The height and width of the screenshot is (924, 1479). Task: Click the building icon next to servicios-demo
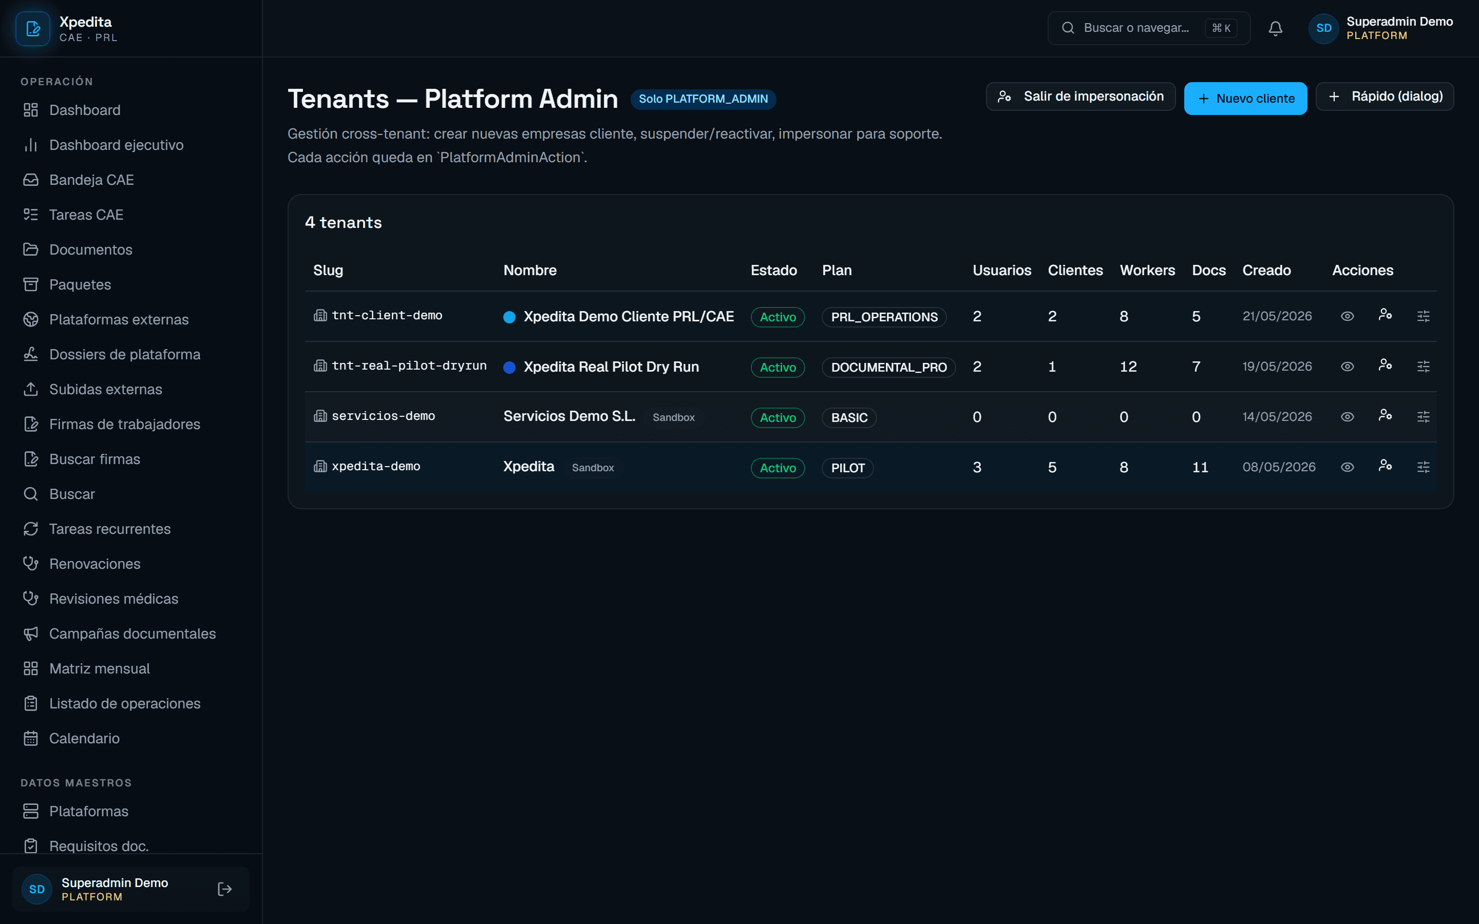point(320,416)
